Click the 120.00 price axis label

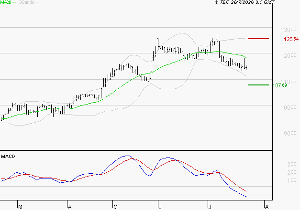click(289, 55)
